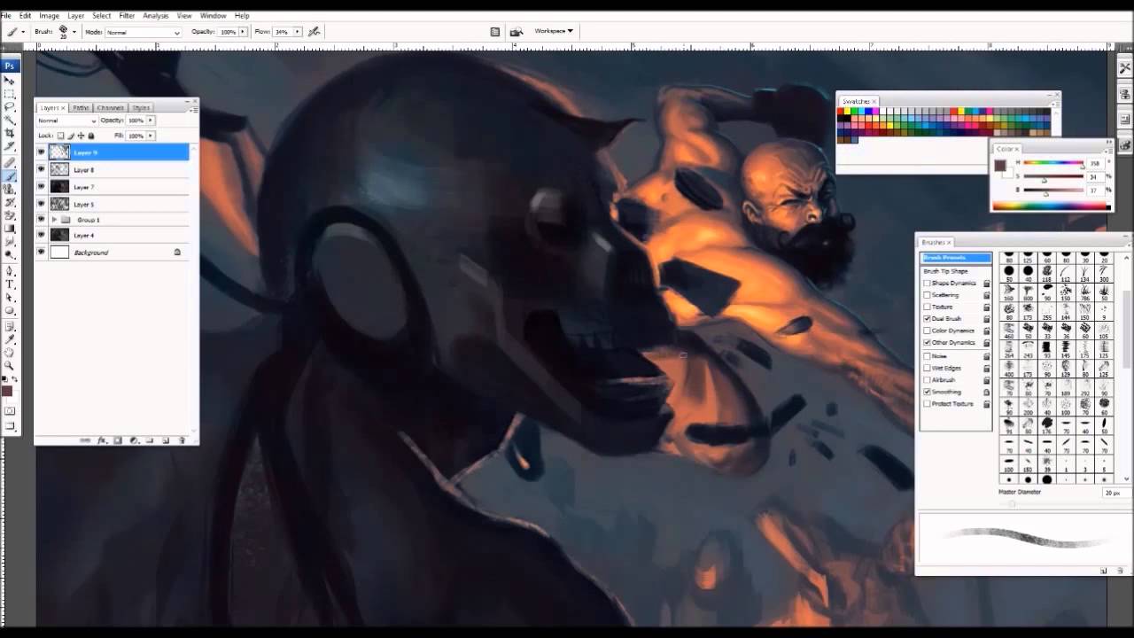Image resolution: width=1134 pixels, height=638 pixels.
Task: Open the layer blend mode Normal dropdown
Action: (67, 121)
